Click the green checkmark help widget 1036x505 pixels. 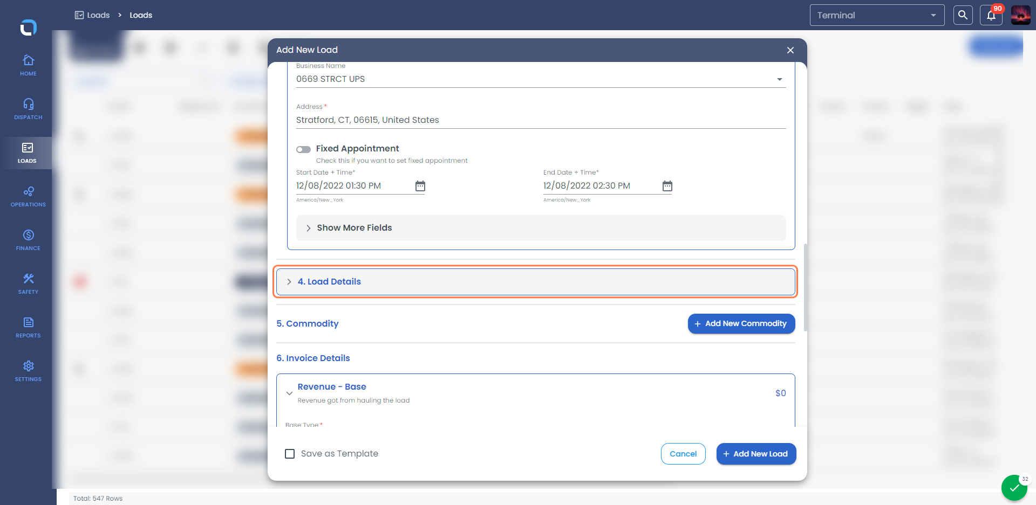click(x=1014, y=488)
